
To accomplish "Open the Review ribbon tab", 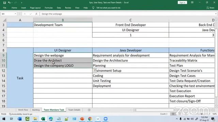I will click(68, 8).
